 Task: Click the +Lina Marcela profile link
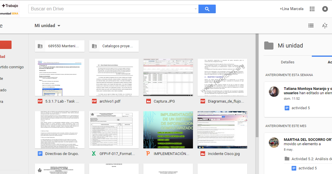[292, 9]
